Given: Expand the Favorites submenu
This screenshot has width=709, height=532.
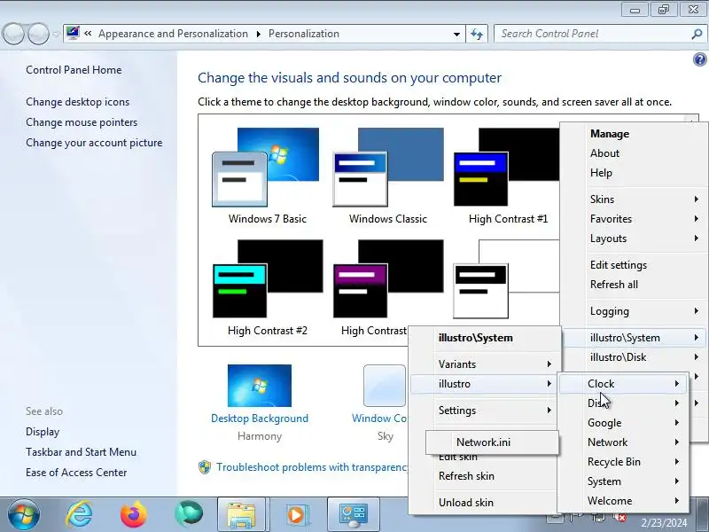Looking at the screenshot, I should 635,219.
